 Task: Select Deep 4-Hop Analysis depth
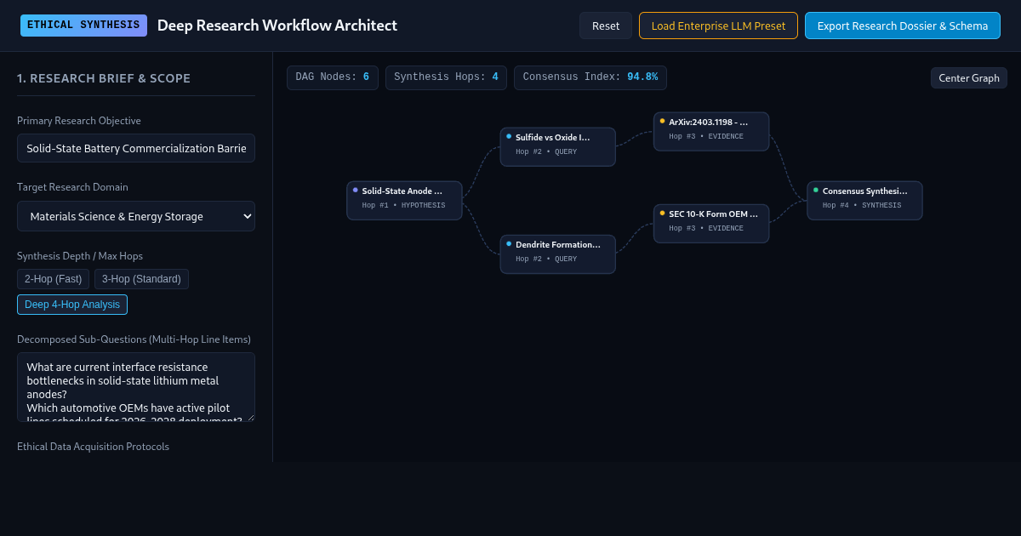coord(72,305)
